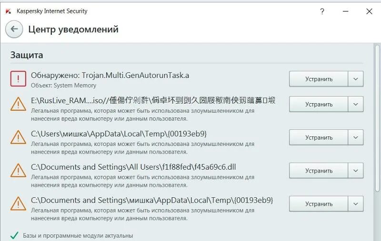Select text Обнаружено: Trojan.Multi.GenAutorunTask.a
This screenshot has width=381, height=241.
pos(110,76)
